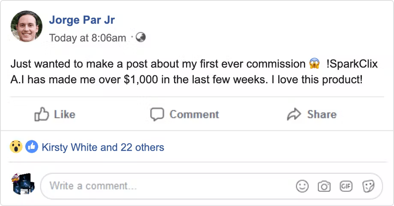Image resolution: width=394 pixels, height=206 pixels.
Task: Click the Wow reaction emoji
Action: click(16, 147)
